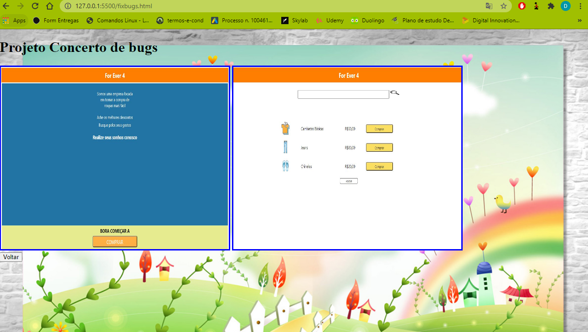Image resolution: width=588 pixels, height=332 pixels.
Task: Click the small VOLTAR button under products
Action: [x=349, y=181]
